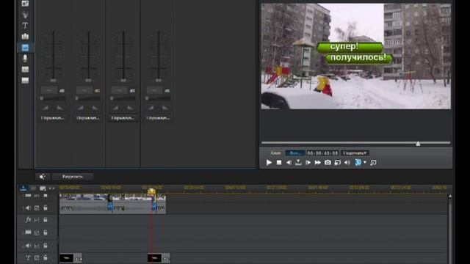
Task: Open the Subtitle Room in the sidebar
Action: click(x=25, y=80)
